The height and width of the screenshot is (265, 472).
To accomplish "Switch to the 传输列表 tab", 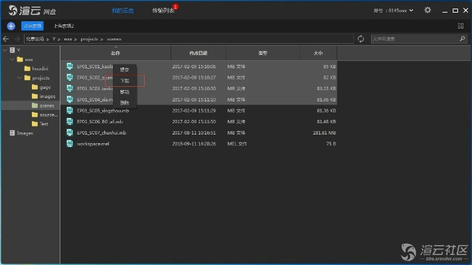I will (163, 11).
